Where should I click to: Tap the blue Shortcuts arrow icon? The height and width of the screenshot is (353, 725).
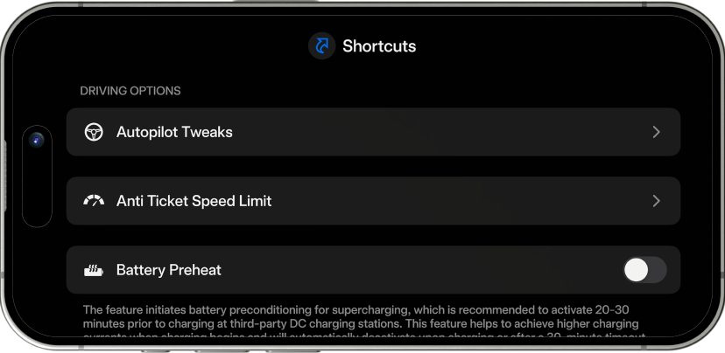coord(322,46)
